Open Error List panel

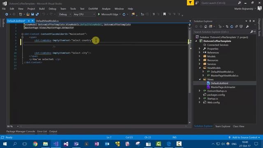[x=42, y=132]
